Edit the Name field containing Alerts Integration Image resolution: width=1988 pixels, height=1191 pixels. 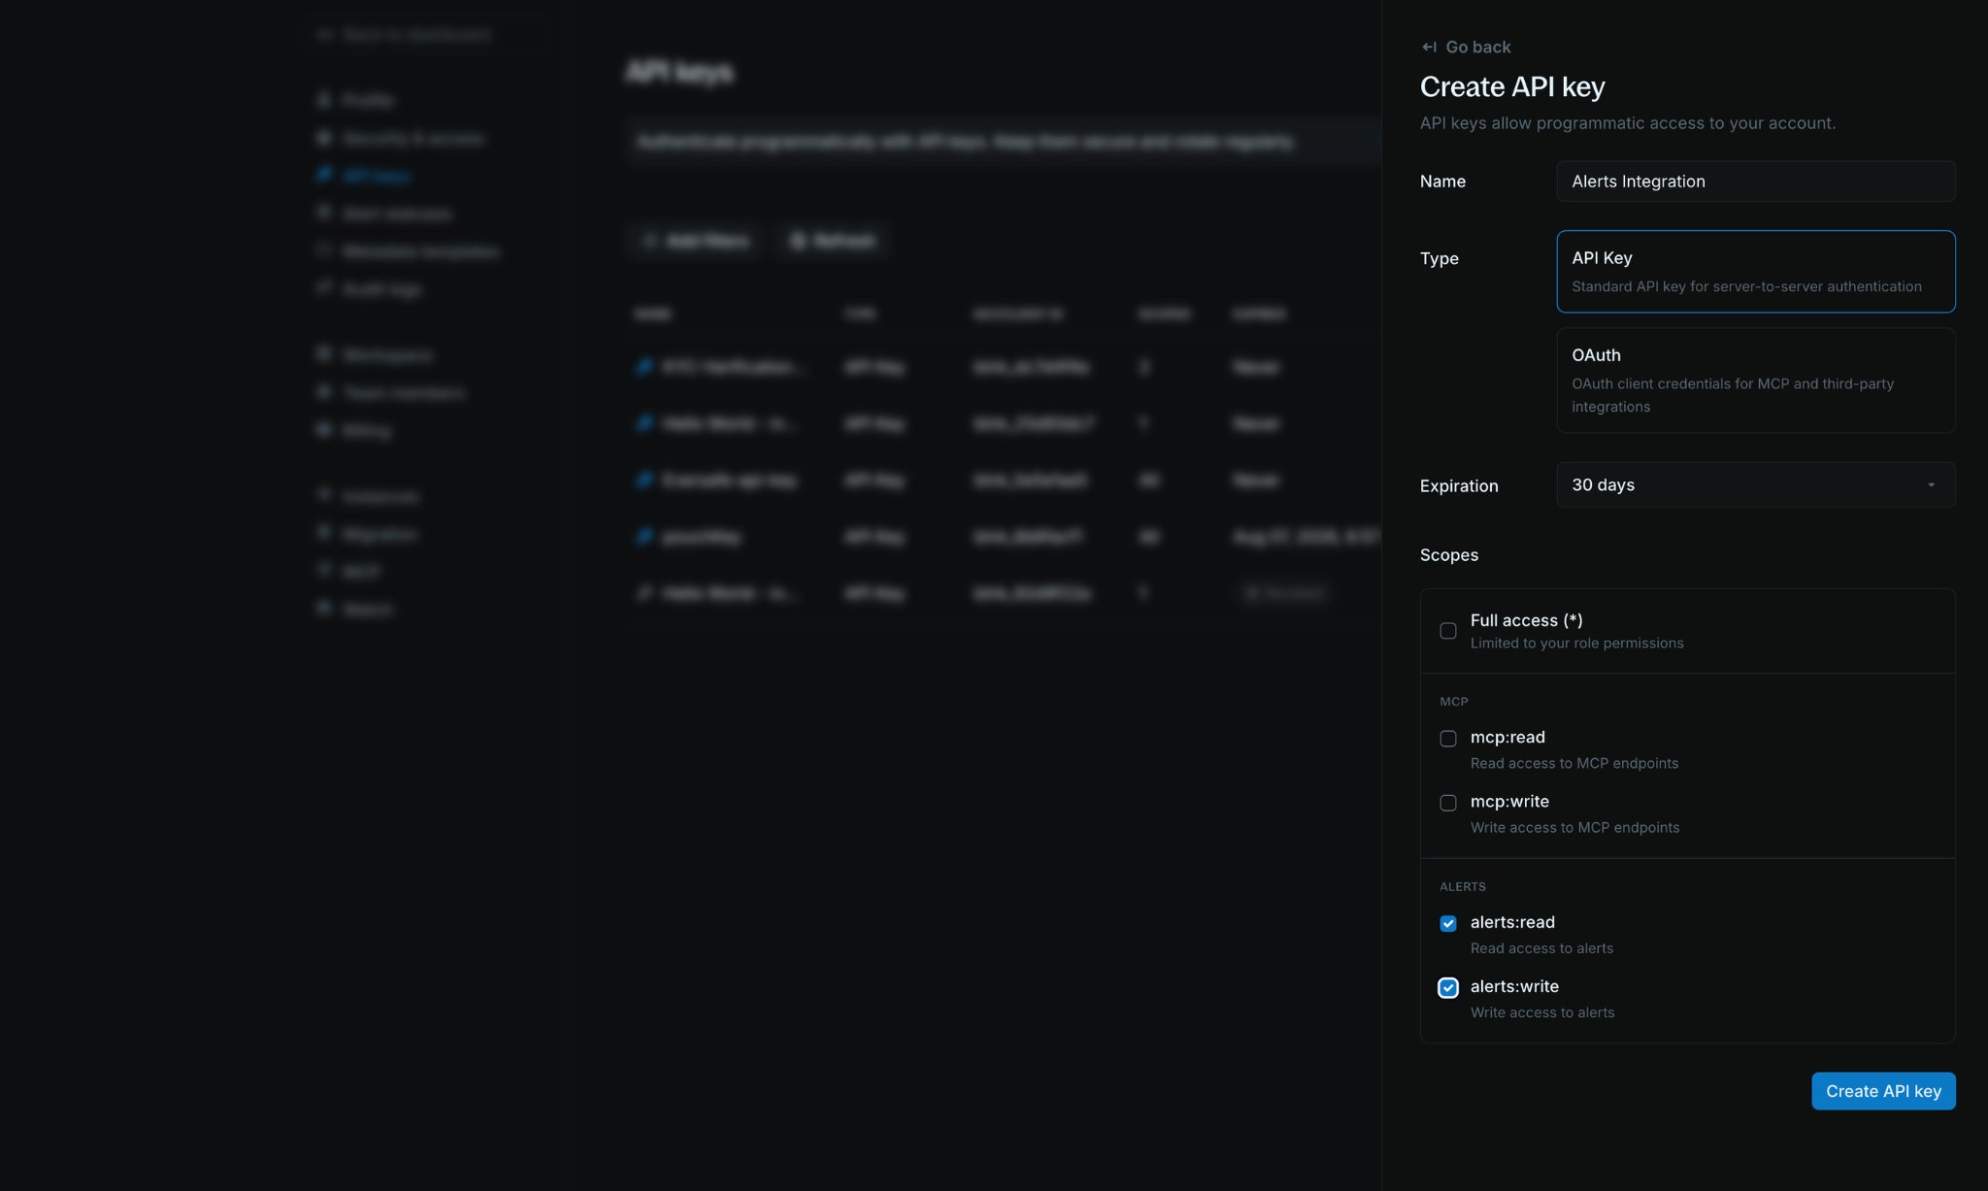[1755, 182]
